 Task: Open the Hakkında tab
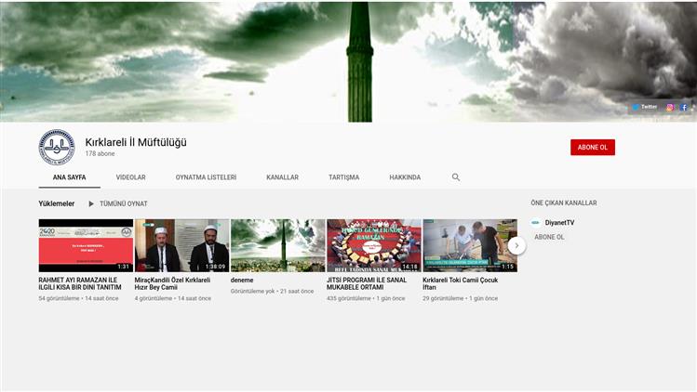click(x=405, y=177)
